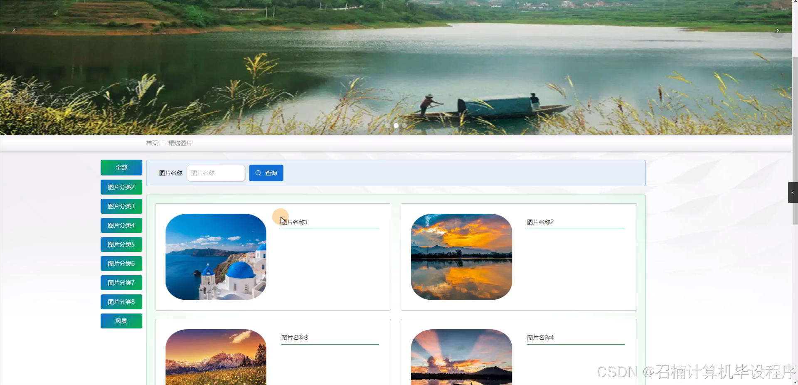Open the mountain meadow thumbnail for 图片名称3
This screenshot has width=798, height=385.
pyautogui.click(x=216, y=357)
